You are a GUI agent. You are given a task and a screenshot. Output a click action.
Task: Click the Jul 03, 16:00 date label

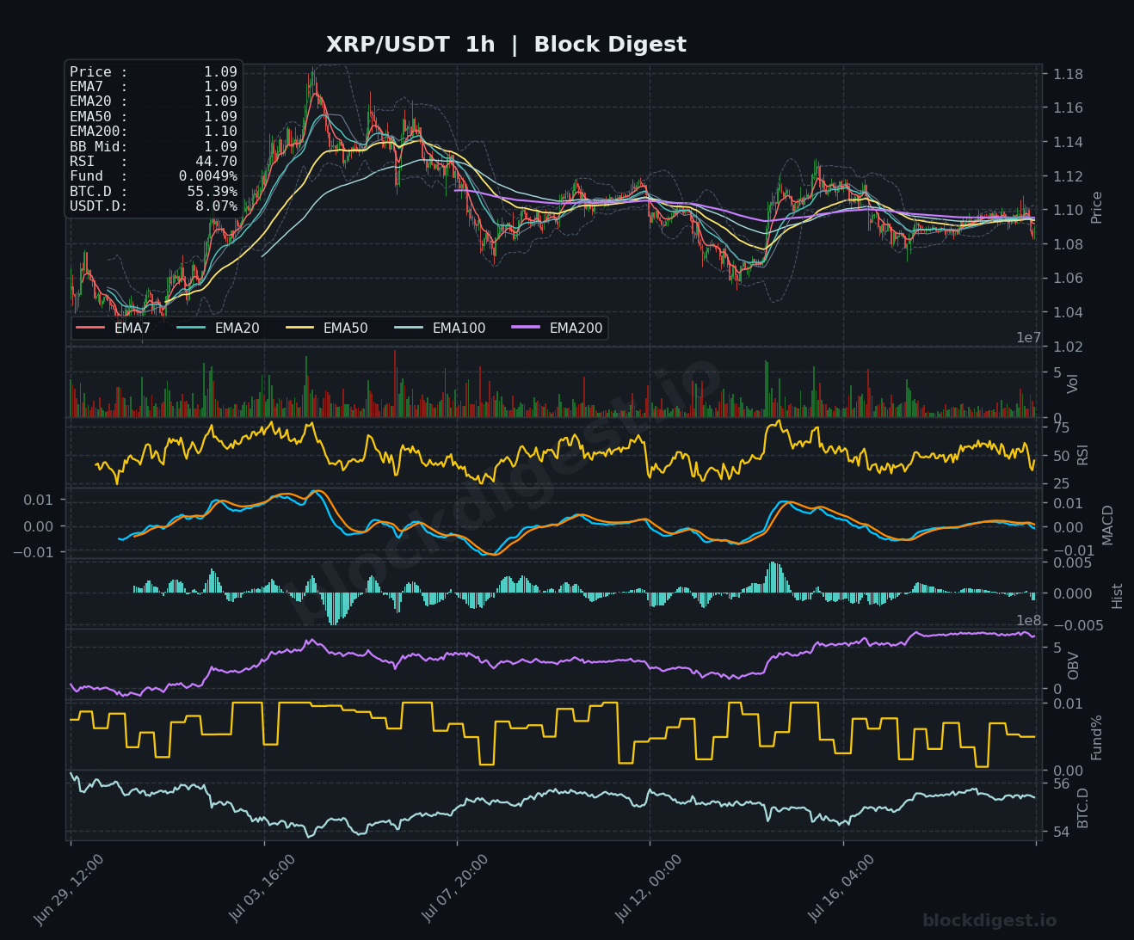tap(262, 889)
